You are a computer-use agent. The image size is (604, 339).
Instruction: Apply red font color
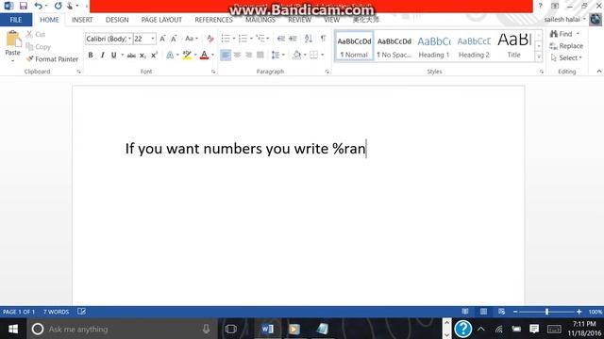pyautogui.click(x=205, y=55)
